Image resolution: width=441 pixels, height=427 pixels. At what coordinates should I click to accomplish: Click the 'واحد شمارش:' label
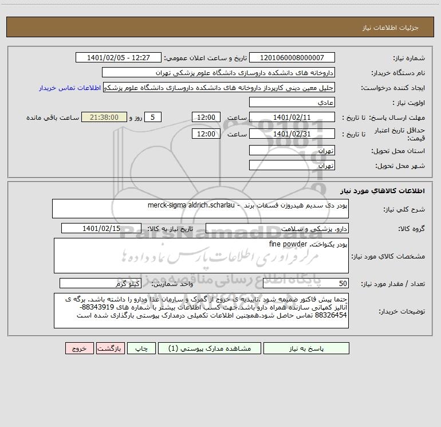(x=172, y=284)
